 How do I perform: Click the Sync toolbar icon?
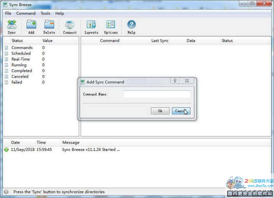pyautogui.click(x=12, y=24)
